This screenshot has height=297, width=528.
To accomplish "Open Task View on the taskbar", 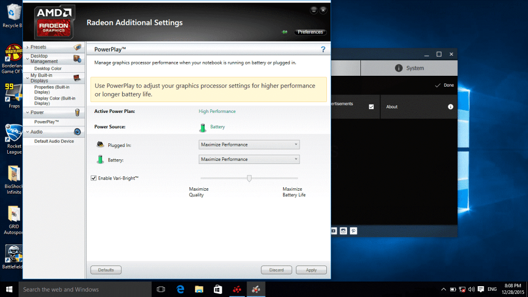I will coord(161,289).
